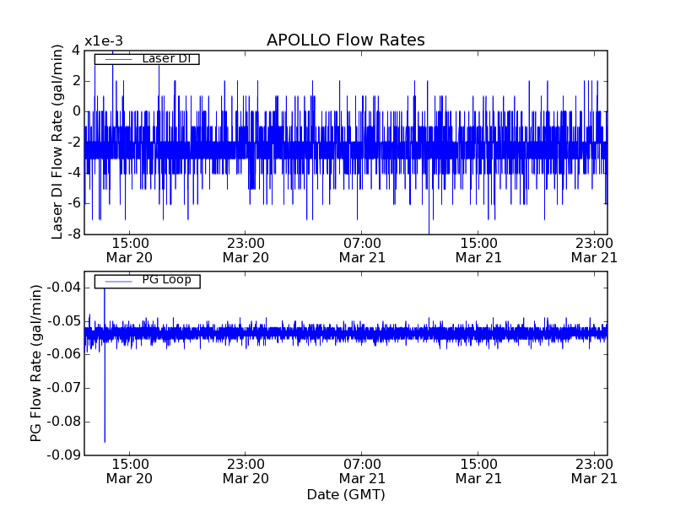The height and width of the screenshot is (506, 675).
Task: Click the blue line sample in Laser DI legend
Action: (x=117, y=59)
